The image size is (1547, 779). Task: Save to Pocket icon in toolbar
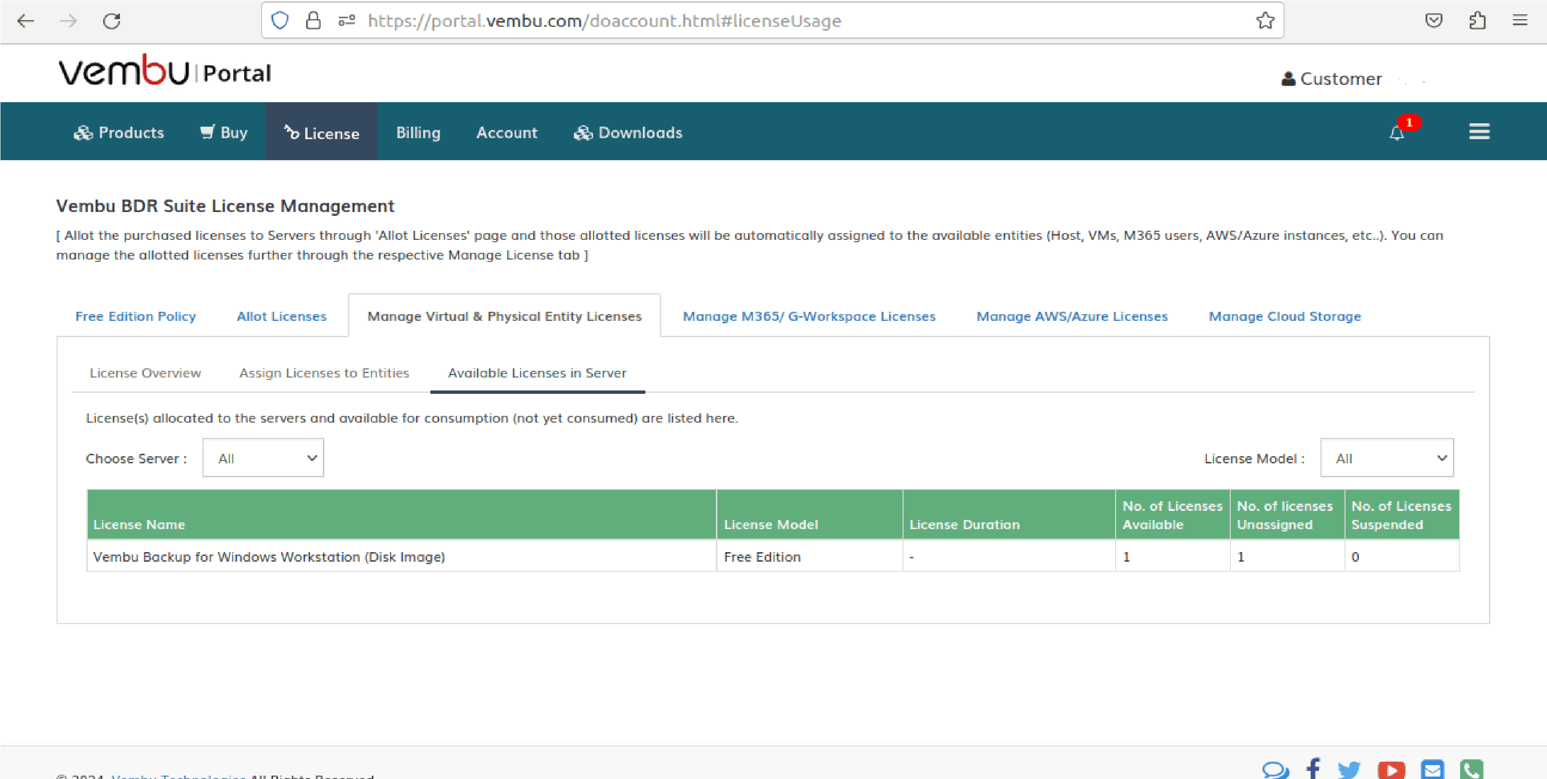(x=1433, y=21)
